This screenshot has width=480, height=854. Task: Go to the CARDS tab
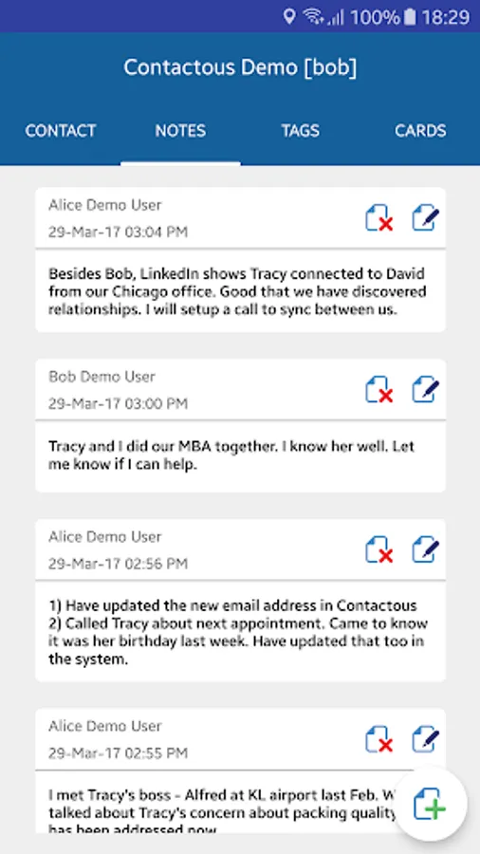click(420, 131)
